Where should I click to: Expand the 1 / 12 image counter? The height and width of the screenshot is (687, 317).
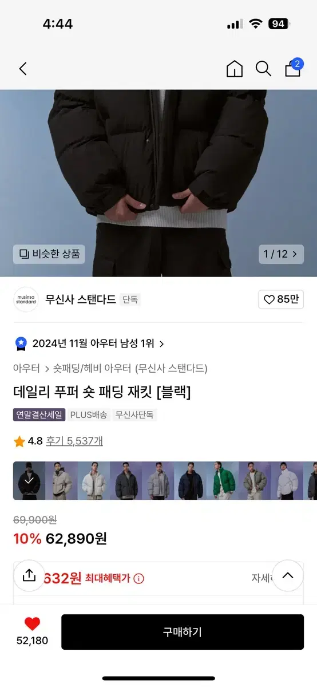281,254
